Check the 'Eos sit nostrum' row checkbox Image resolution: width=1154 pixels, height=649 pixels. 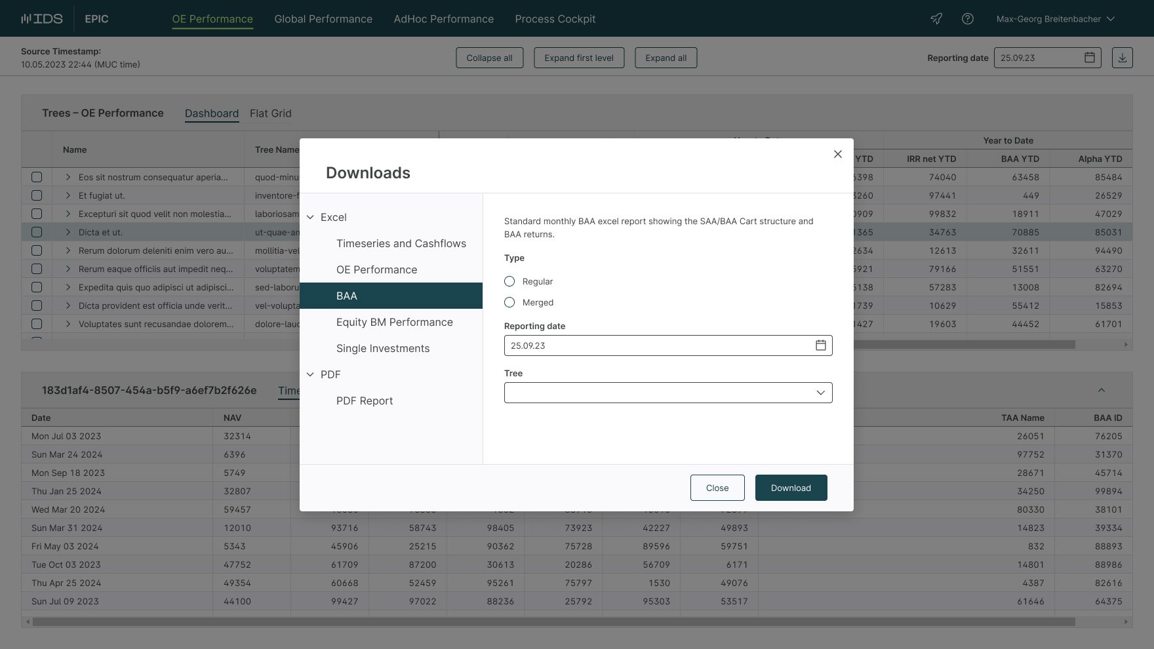[x=37, y=177]
